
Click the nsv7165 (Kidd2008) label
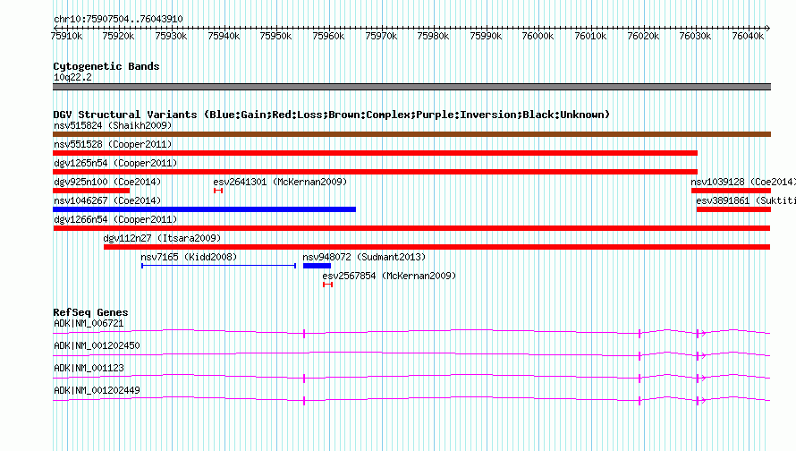(189, 257)
